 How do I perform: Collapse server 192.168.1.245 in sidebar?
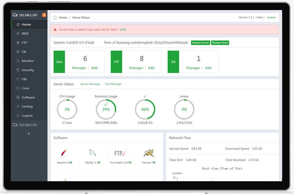pos(25,15)
